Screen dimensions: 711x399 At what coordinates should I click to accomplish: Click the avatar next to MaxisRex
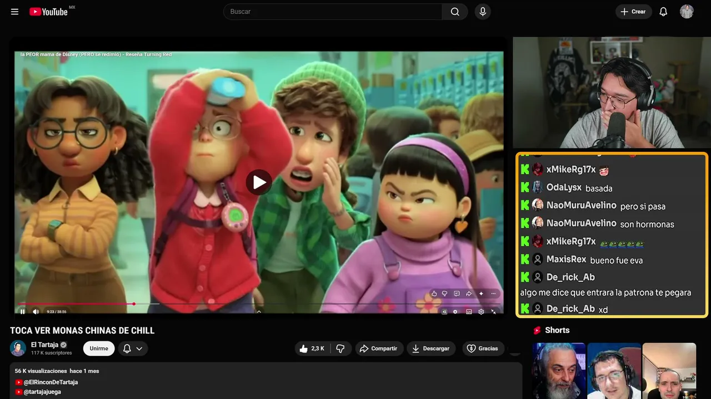[x=538, y=259]
